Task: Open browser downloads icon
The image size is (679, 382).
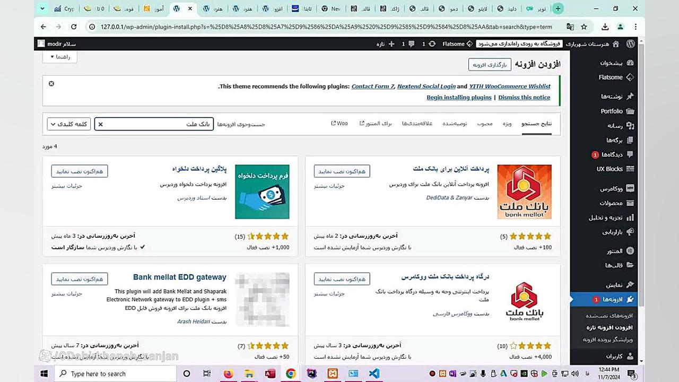Action: [x=605, y=27]
